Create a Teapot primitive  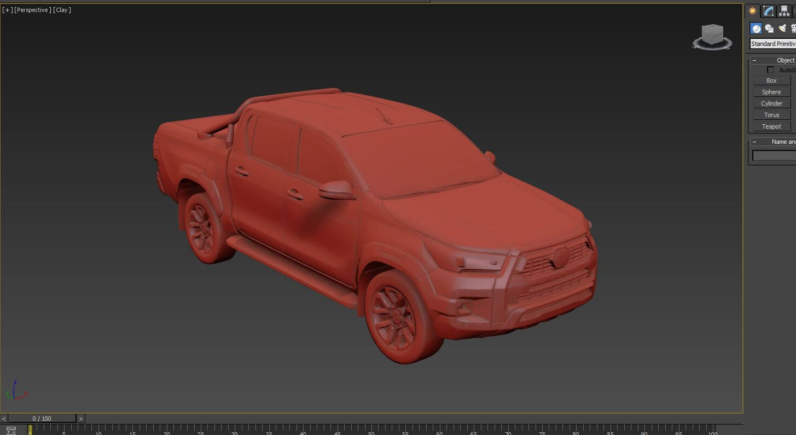[x=771, y=126]
